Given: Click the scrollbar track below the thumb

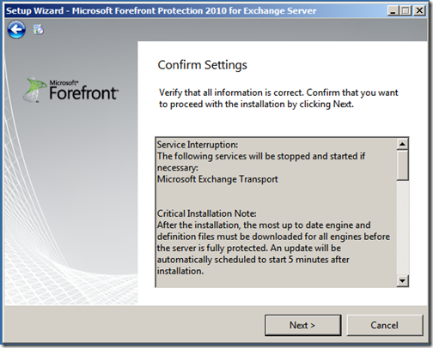Looking at the screenshot, I should click(403, 228).
